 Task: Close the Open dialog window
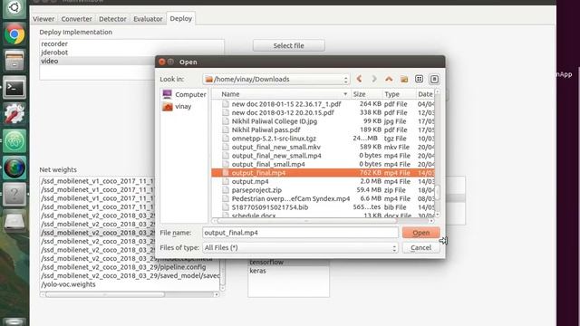tap(161, 62)
